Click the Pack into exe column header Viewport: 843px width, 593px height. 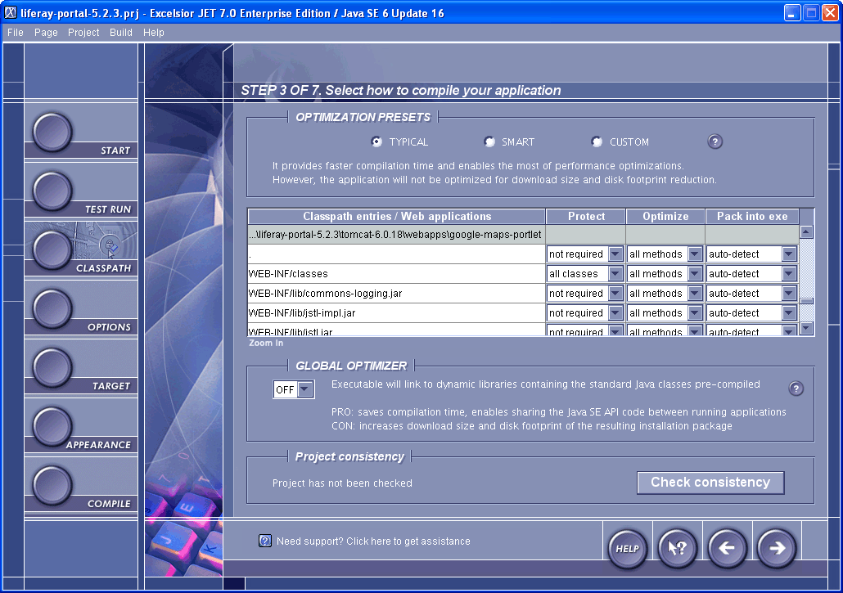752,217
